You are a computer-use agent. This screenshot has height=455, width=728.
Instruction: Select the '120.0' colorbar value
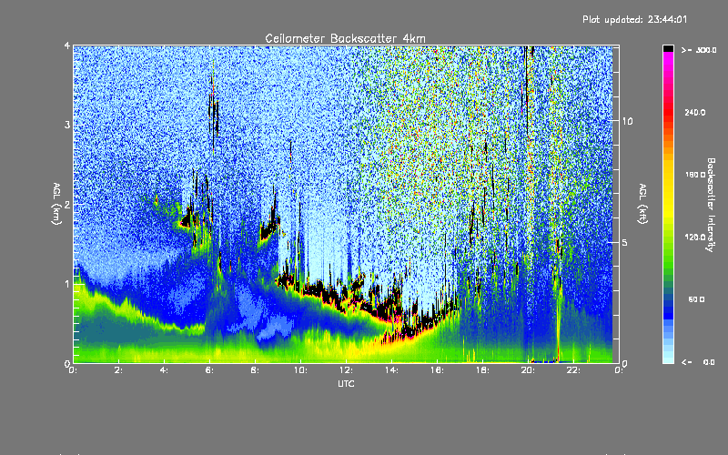coord(695,237)
